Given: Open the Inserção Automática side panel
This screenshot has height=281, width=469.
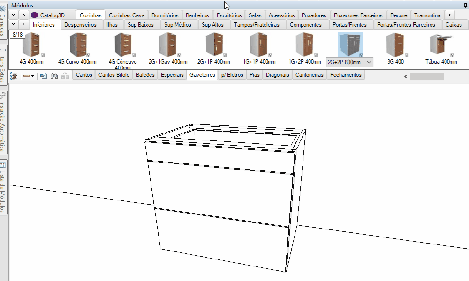Looking at the screenshot, I should click(3, 123).
